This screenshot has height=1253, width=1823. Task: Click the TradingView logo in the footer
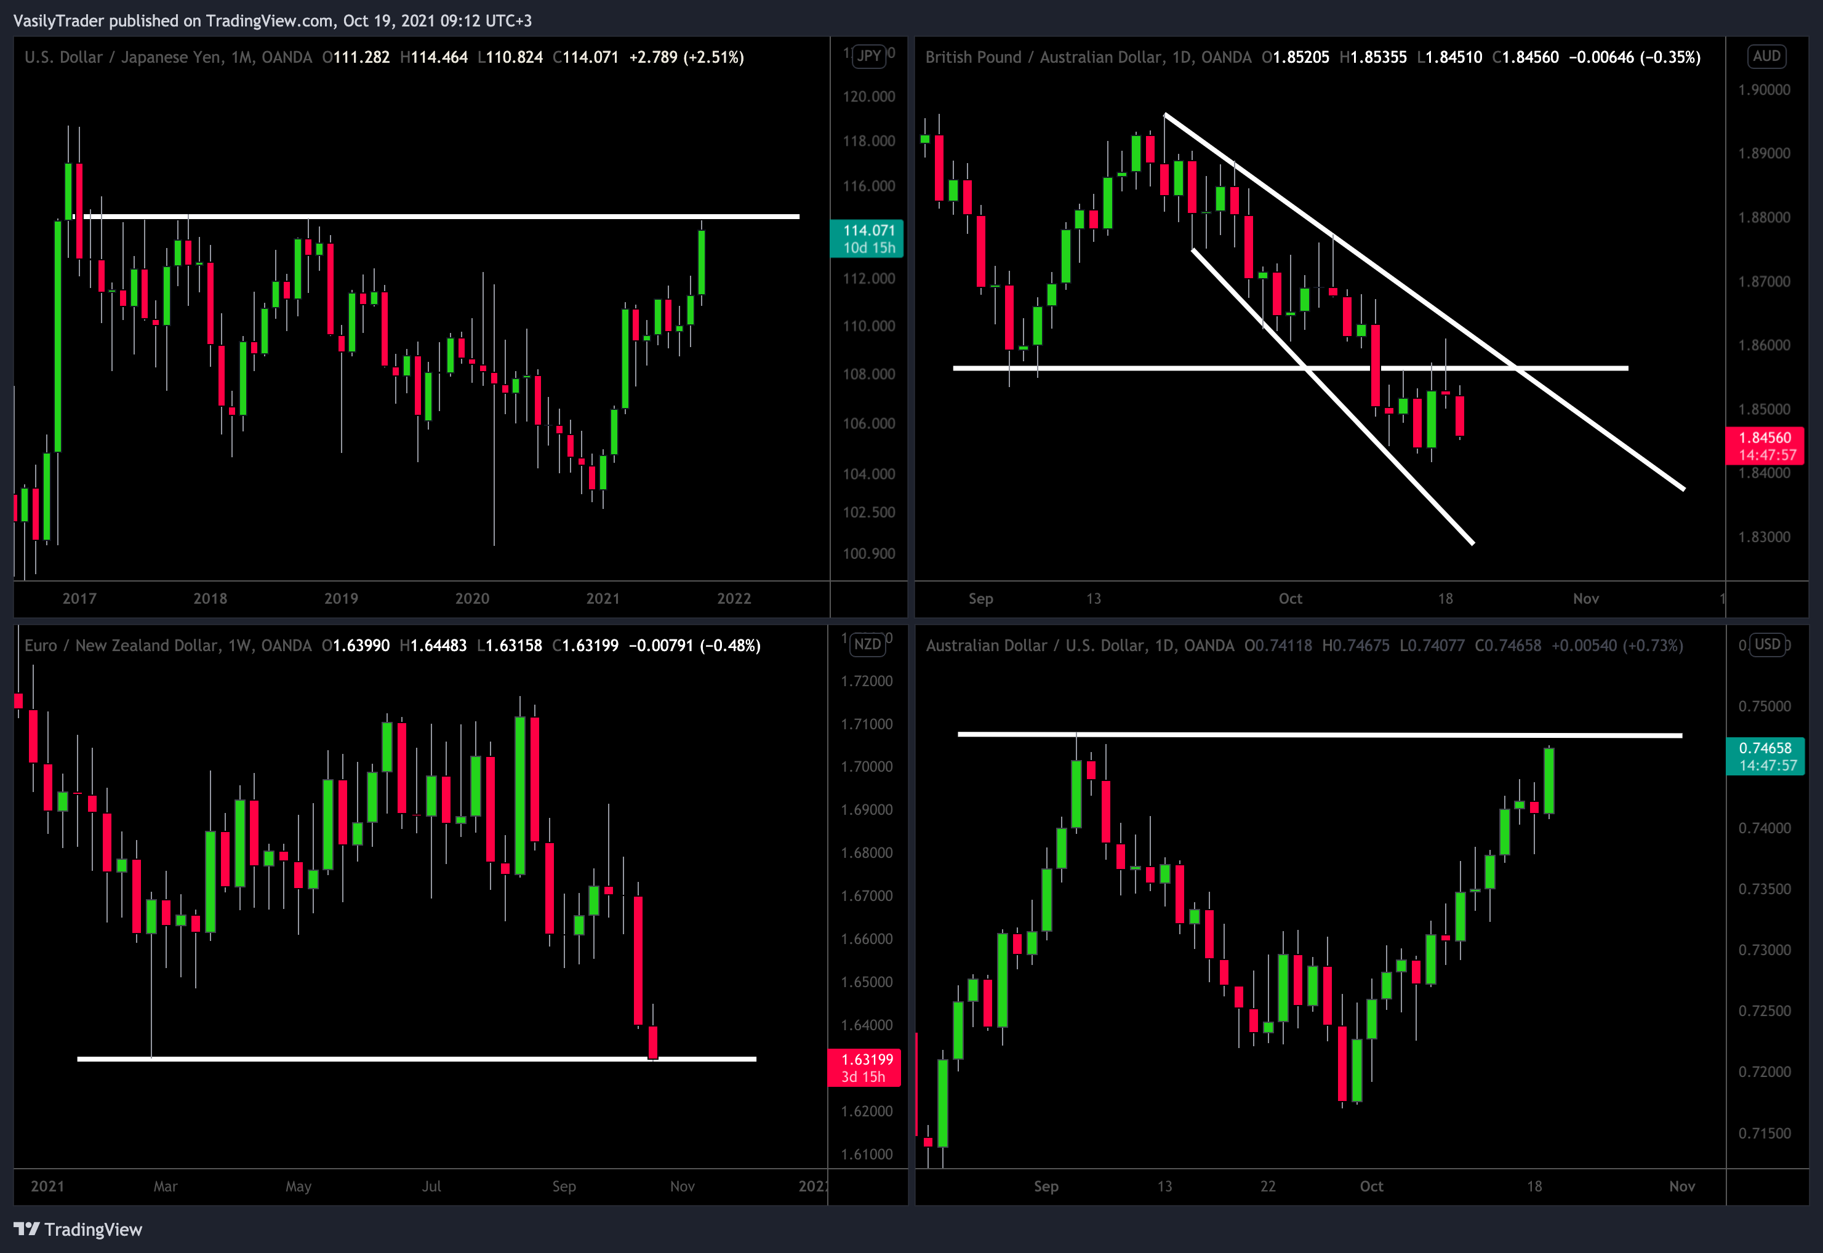78,1230
